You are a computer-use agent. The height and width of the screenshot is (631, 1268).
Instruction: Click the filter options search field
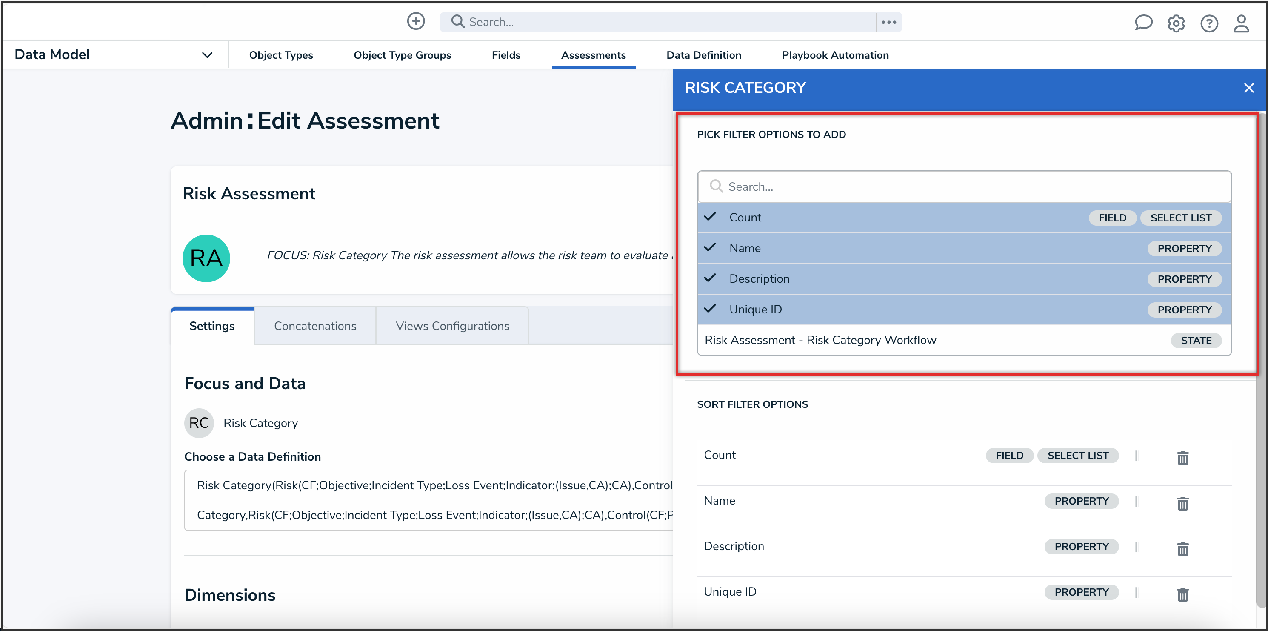point(964,186)
